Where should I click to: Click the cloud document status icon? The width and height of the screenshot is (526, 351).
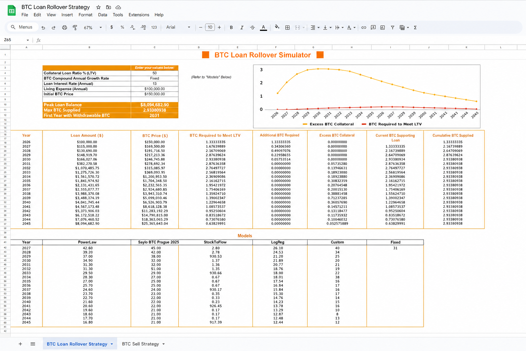tap(118, 7)
